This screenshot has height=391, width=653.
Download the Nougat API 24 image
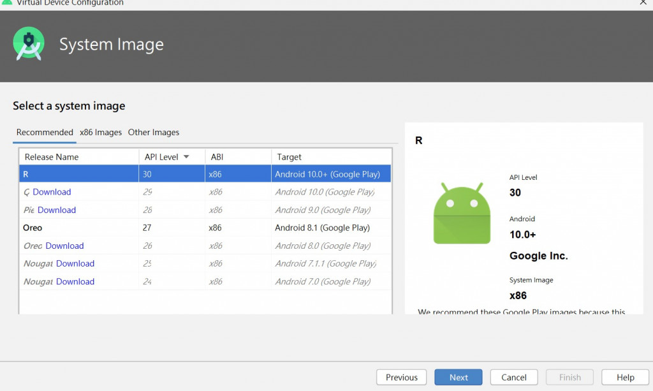click(75, 281)
